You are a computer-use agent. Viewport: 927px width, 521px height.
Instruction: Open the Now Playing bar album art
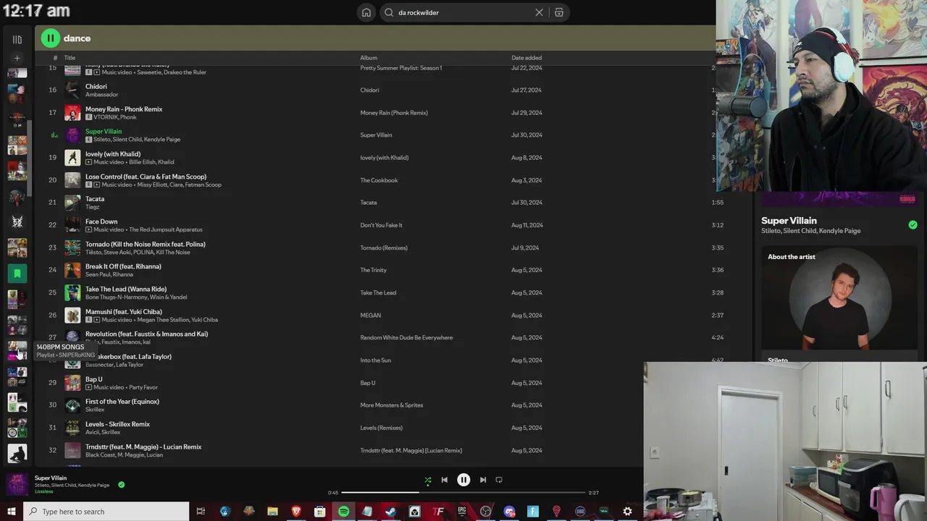(17, 485)
